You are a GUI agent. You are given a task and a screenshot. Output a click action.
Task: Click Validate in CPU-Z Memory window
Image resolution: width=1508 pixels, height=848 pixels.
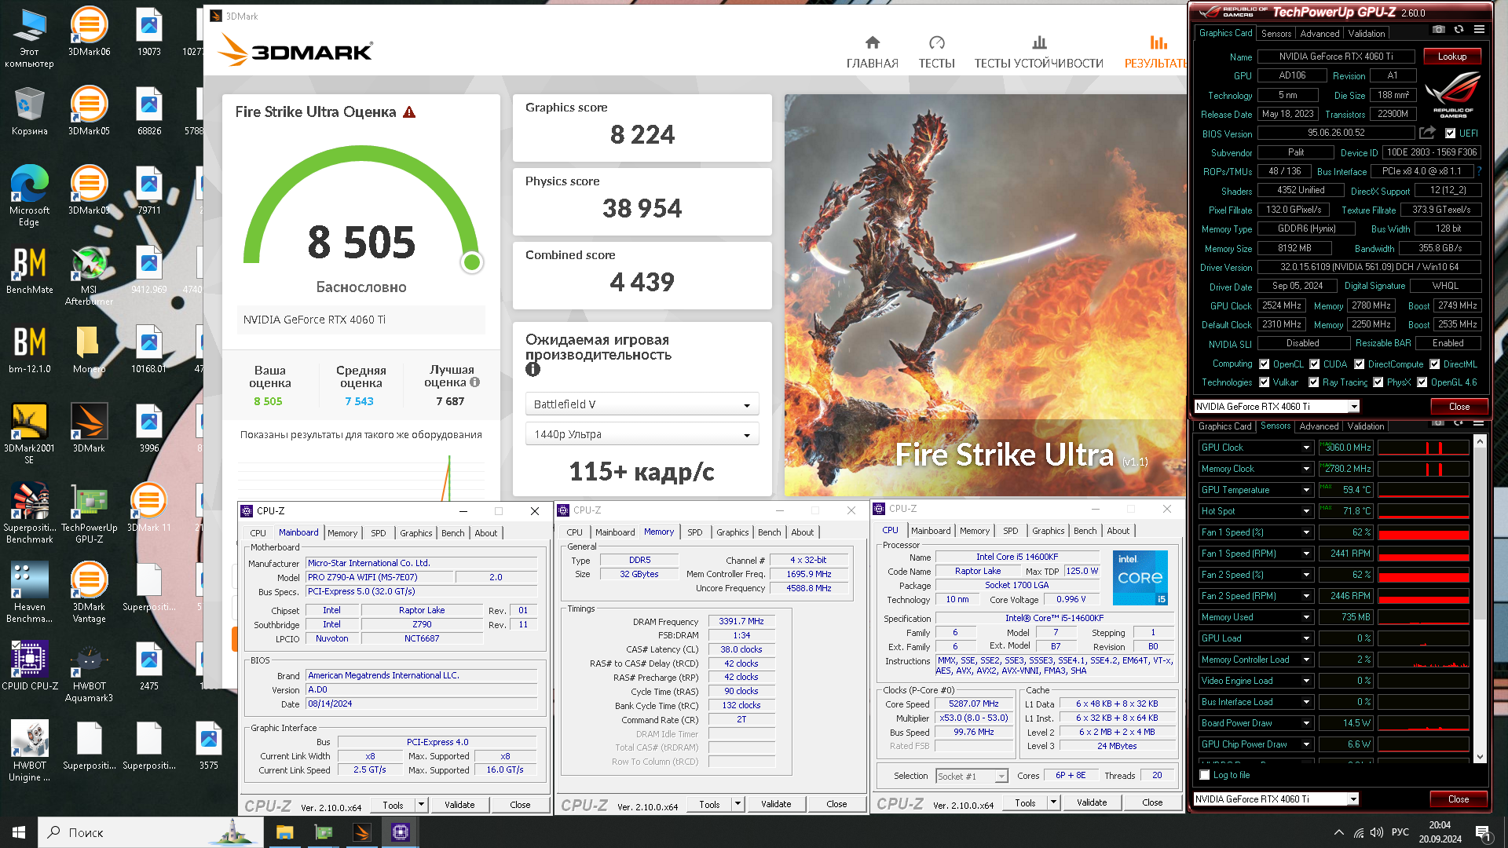click(x=776, y=804)
